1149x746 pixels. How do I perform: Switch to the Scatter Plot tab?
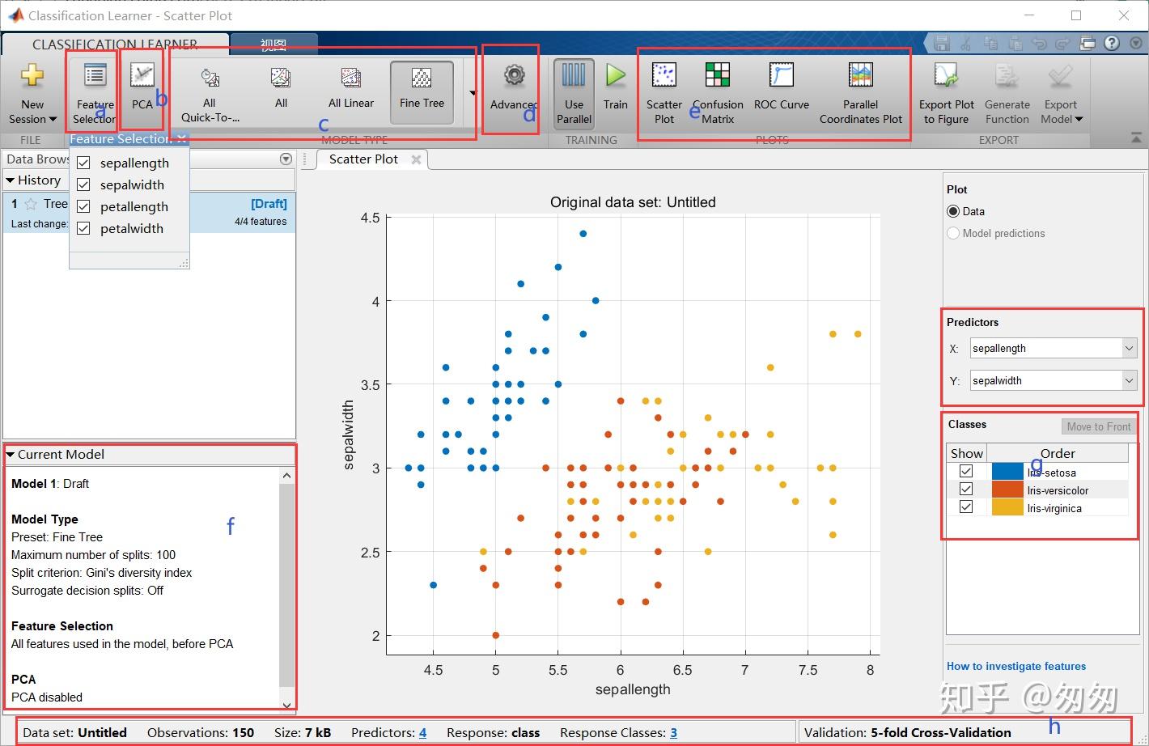tap(363, 159)
